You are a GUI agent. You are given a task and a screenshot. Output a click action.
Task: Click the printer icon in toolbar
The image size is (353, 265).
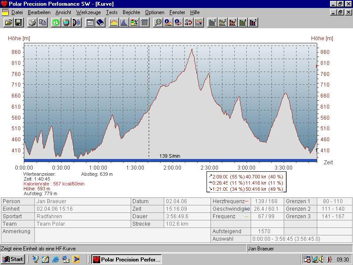(32, 23)
